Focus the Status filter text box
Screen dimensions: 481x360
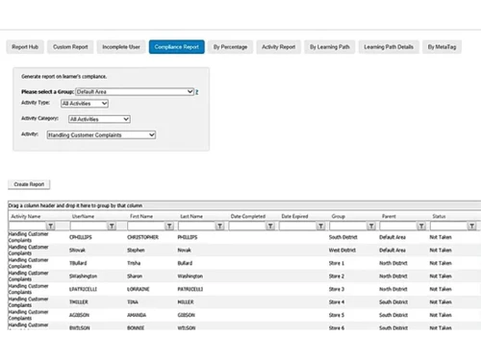pyautogui.click(x=449, y=227)
